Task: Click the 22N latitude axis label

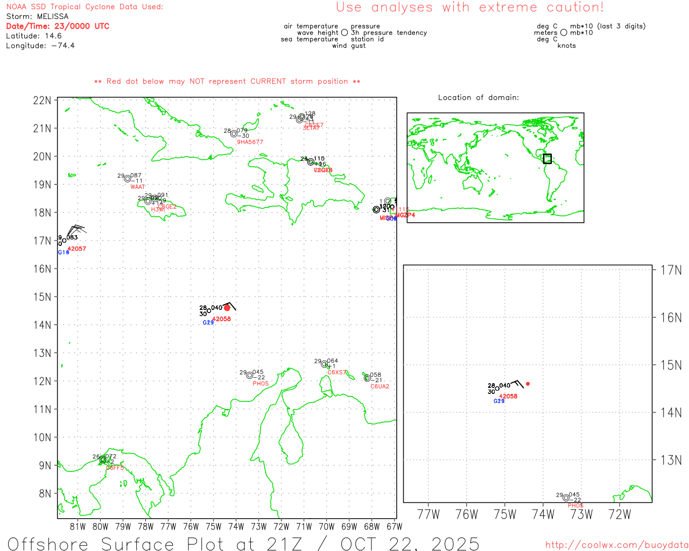Action: [42, 101]
